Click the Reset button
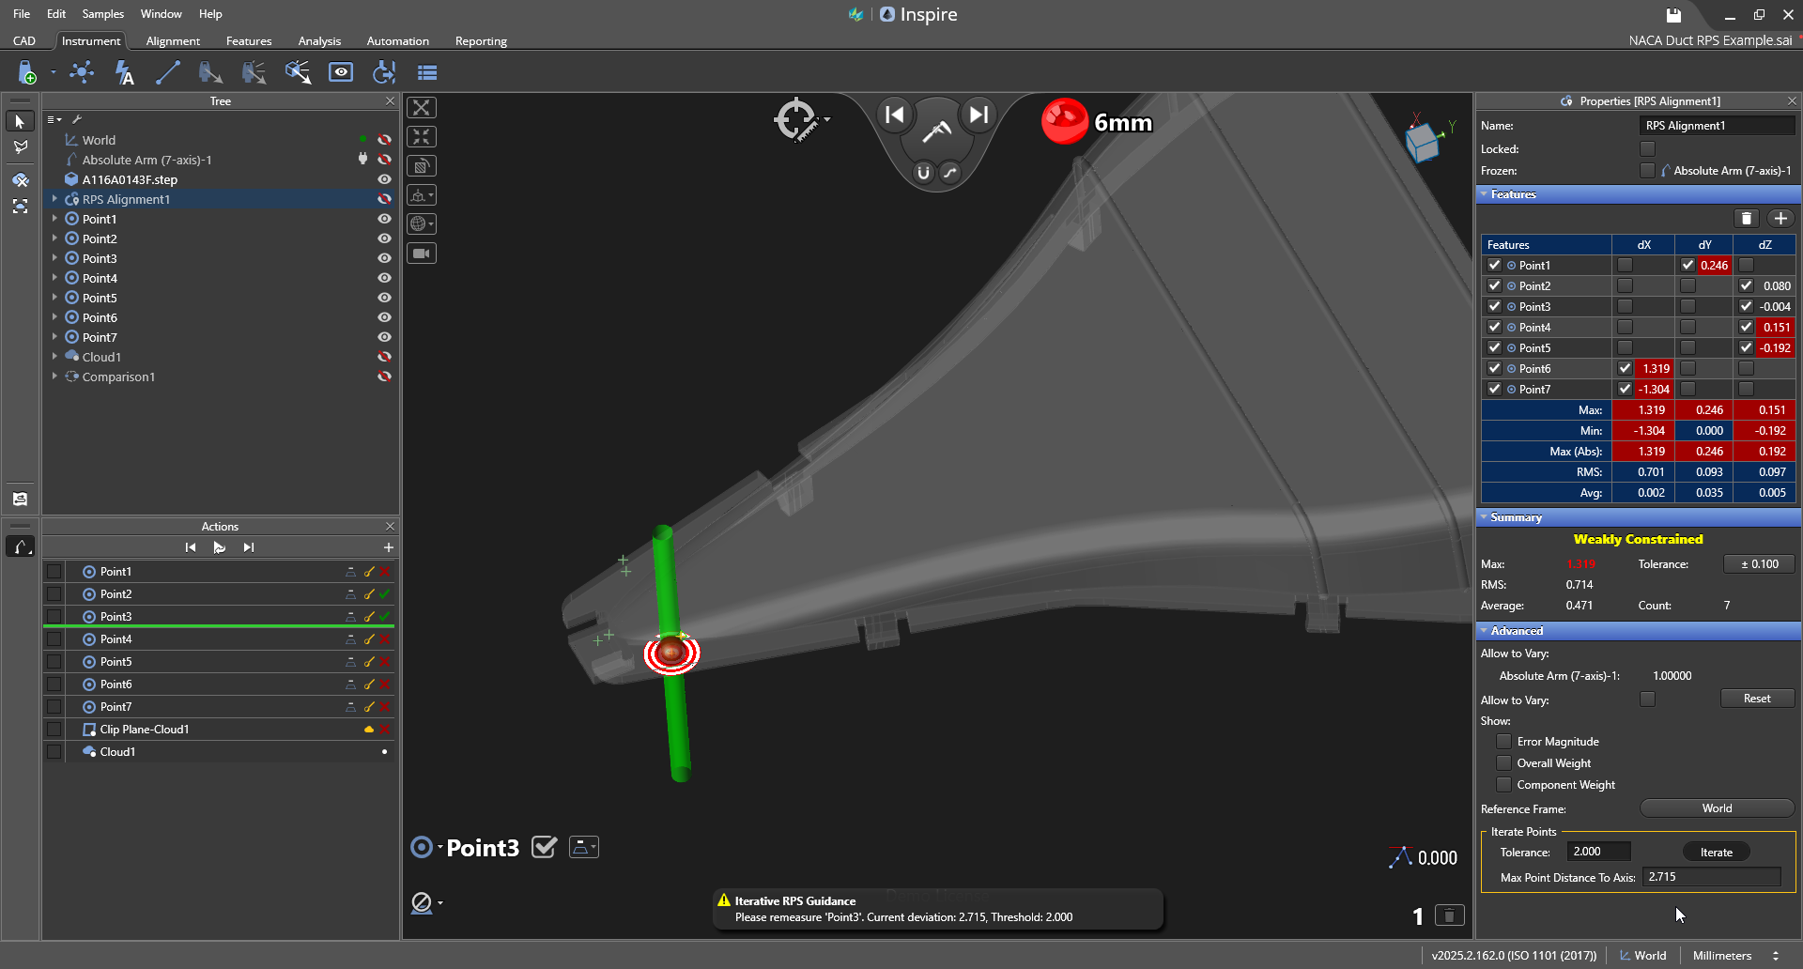Screen dimensions: 1803x969 1757,699
